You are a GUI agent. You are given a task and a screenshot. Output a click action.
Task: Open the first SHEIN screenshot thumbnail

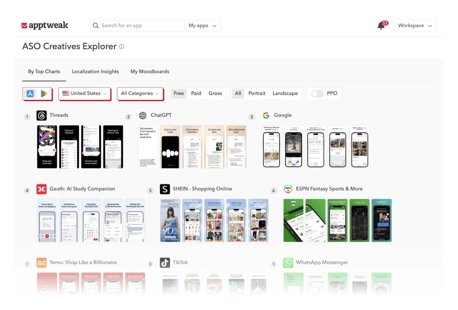170,220
